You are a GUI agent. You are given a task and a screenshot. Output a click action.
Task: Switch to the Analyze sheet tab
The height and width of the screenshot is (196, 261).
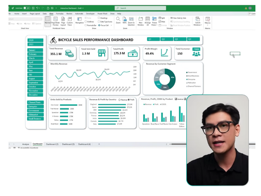pos(25,144)
